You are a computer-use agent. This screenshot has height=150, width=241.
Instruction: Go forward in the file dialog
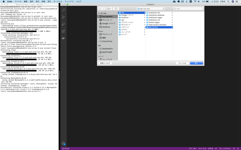click(x=104, y=9)
